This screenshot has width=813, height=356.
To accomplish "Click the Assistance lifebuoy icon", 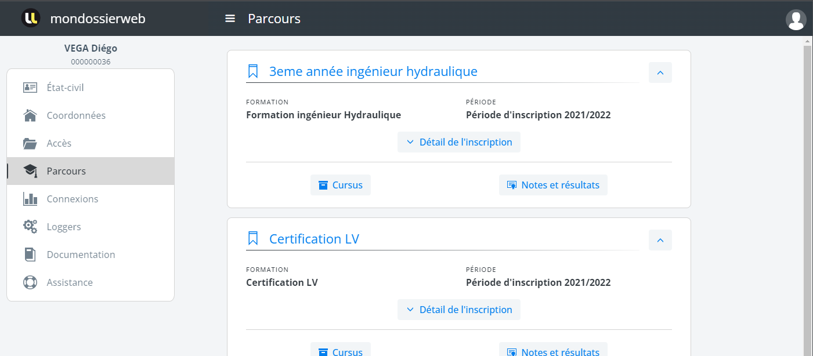I will coord(30,282).
